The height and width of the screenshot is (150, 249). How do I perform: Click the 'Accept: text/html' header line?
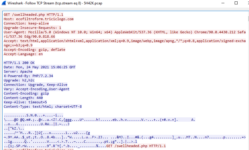pyautogui.click(x=125, y=41)
